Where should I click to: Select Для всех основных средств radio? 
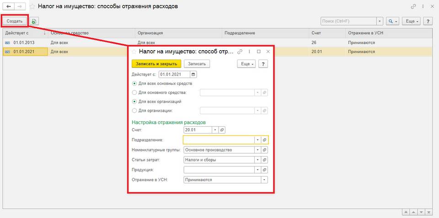pos(134,83)
